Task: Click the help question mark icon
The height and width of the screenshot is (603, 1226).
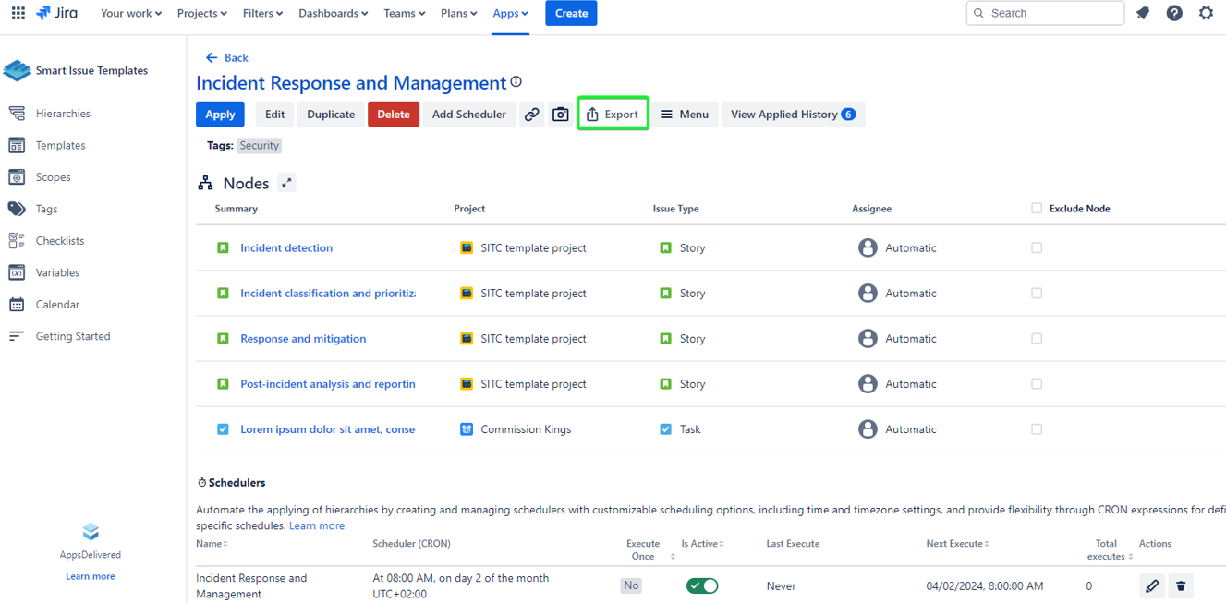Action: point(1174,13)
